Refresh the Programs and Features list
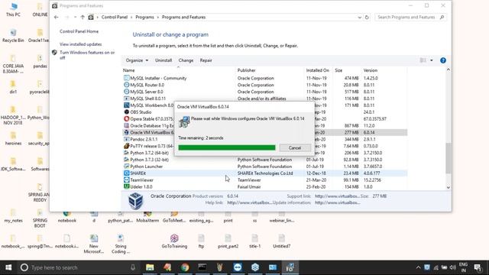The width and height of the screenshot is (489, 275). tap(367, 17)
